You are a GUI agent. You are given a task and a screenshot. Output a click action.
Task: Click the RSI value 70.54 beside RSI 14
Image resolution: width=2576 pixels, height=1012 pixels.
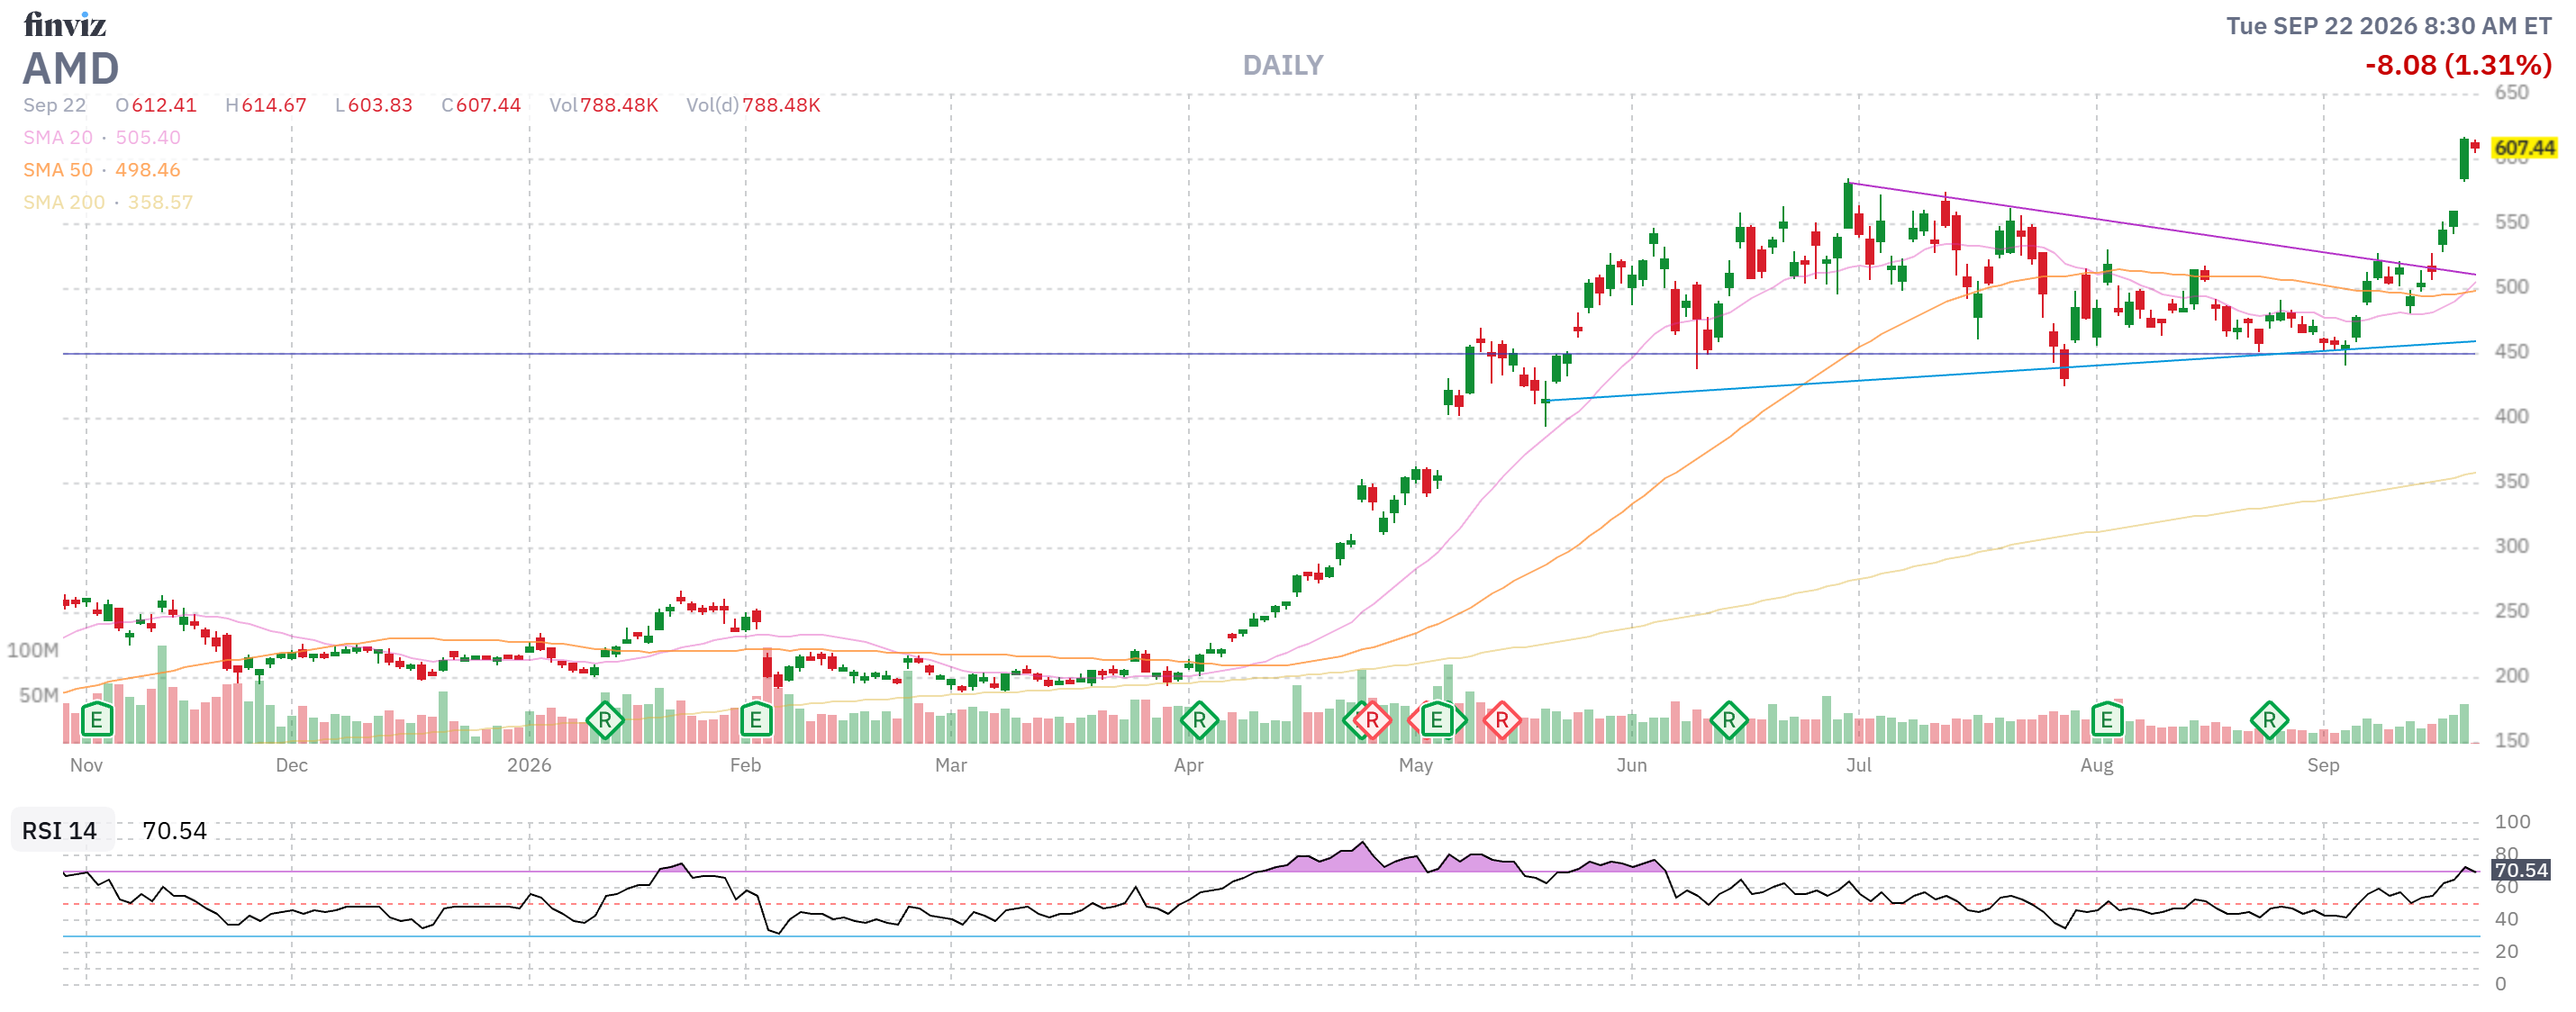175,831
